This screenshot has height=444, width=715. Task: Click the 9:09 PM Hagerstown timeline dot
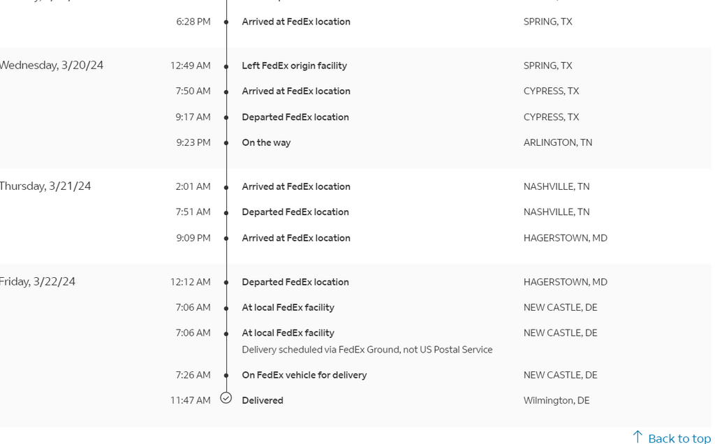(226, 239)
